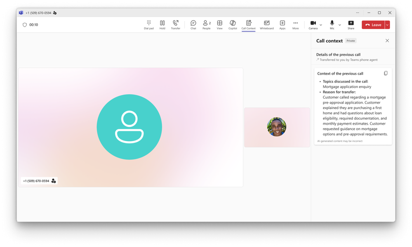Open the dropdown next to Leave
Viewport: 412px width, 247px height.
click(x=387, y=25)
